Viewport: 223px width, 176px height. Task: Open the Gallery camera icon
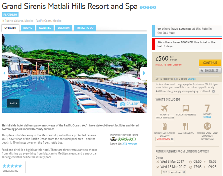(123, 104)
